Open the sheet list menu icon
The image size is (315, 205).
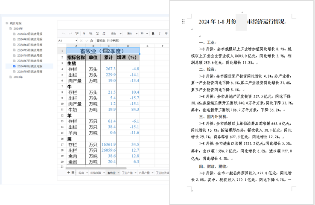click(x=73, y=173)
